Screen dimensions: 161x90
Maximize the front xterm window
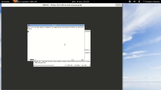point(82,25)
